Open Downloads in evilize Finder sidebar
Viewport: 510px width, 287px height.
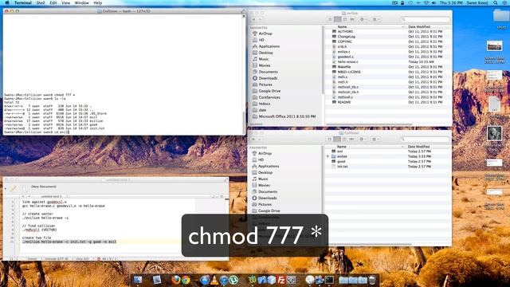(265, 78)
